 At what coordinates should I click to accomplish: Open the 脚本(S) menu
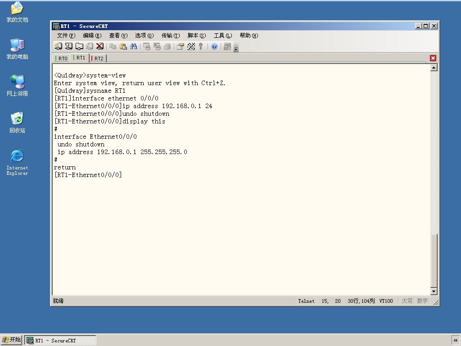pyautogui.click(x=197, y=36)
